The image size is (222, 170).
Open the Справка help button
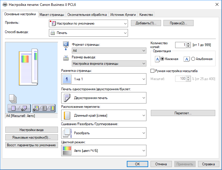click(209, 164)
